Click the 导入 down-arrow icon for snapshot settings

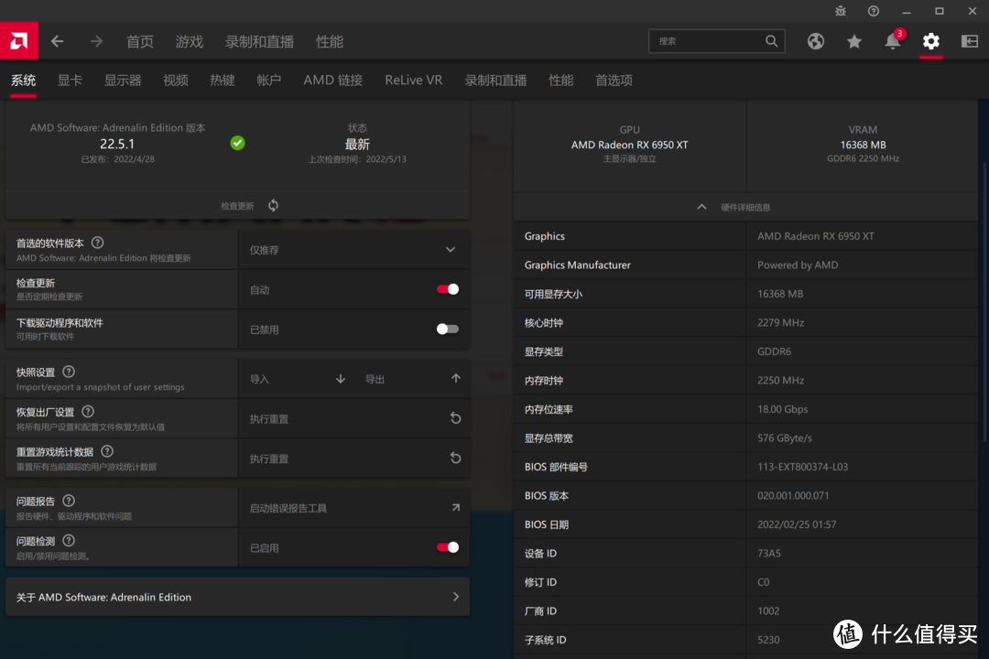pyautogui.click(x=340, y=378)
